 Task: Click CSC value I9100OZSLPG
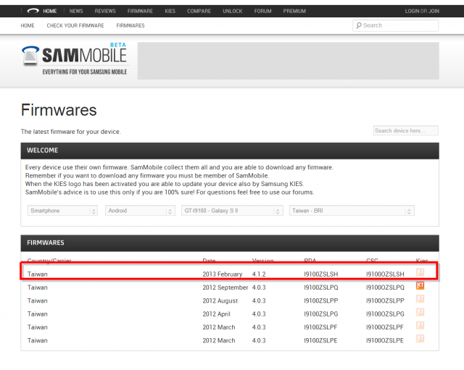click(x=385, y=314)
